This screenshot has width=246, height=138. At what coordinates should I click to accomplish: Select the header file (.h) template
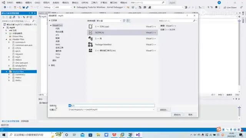[122, 32]
